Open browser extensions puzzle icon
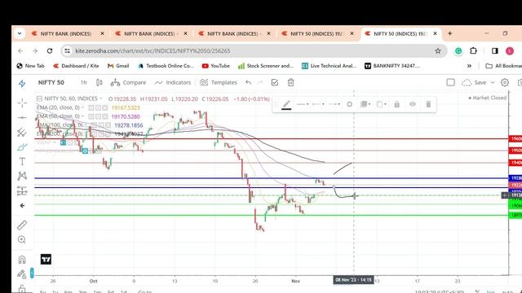 473,50
